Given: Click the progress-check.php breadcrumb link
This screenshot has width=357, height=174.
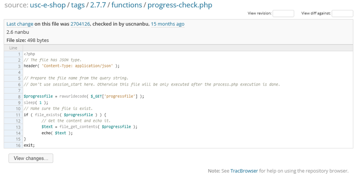Looking at the screenshot, I should coord(180,5).
